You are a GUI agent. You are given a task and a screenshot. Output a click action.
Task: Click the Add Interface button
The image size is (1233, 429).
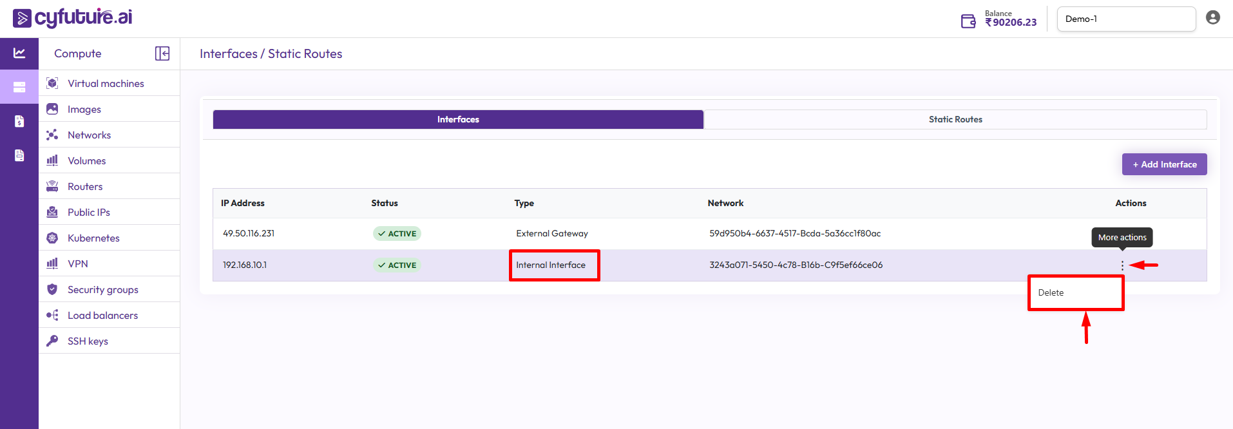[1164, 164]
